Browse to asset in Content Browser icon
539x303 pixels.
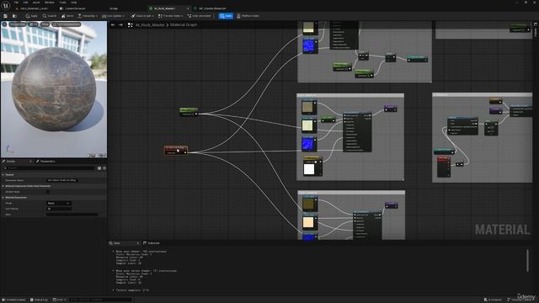tap(14, 16)
